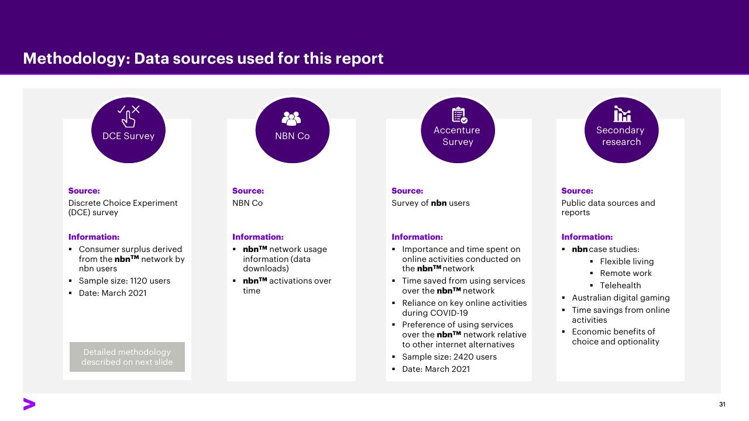Viewport: 749px width, 421px height.
Task: Click the 'Detailed methodology described on next slide' box
Action: tap(127, 357)
